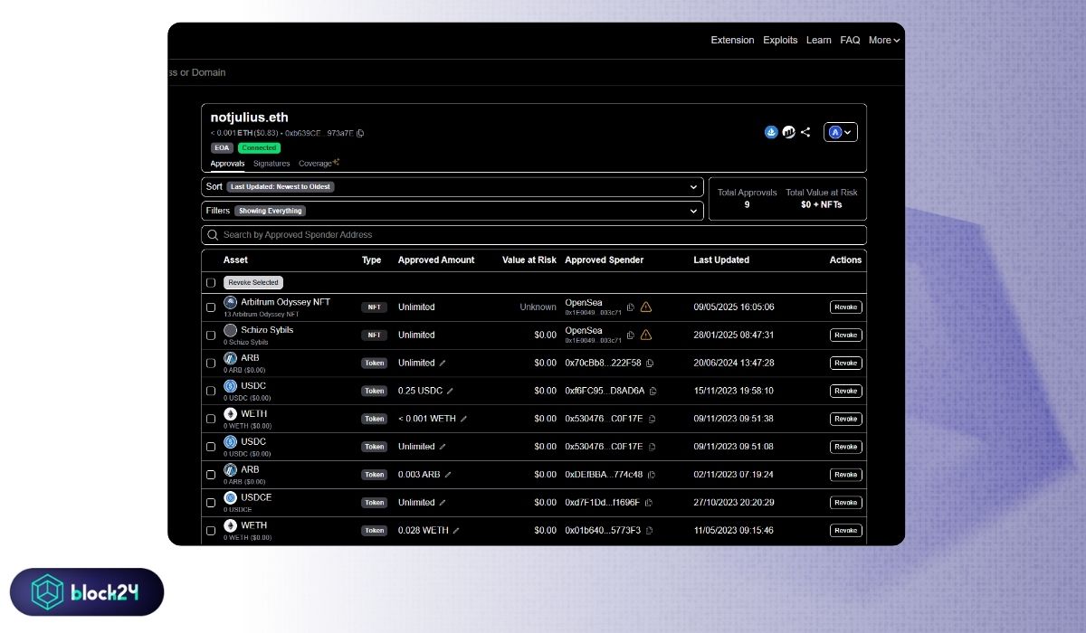Check the ARB row dated 20/06/2024
This screenshot has height=633, width=1086.
(211, 363)
